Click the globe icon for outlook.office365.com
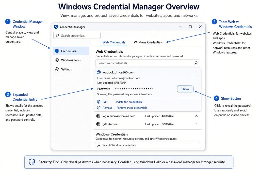This screenshot has width=260, height=174. (x=99, y=72)
